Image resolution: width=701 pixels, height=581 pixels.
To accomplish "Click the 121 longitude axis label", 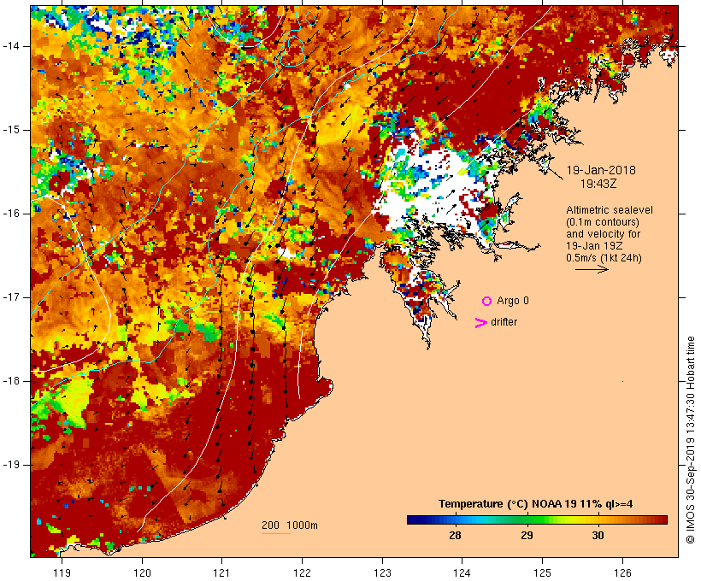I will (221, 572).
